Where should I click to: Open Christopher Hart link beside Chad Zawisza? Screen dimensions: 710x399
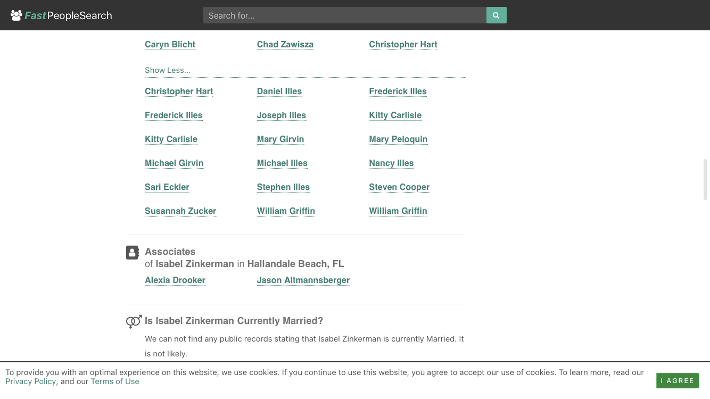coord(403,45)
